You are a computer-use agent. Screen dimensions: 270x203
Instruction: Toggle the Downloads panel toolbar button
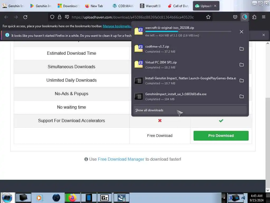(245, 17)
